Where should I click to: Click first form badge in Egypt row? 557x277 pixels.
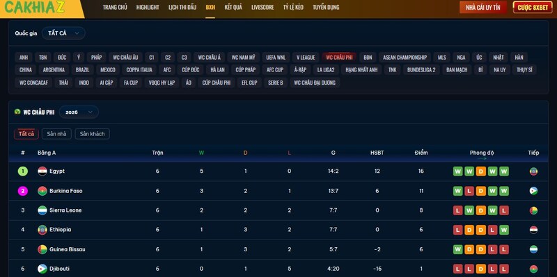[458, 171]
